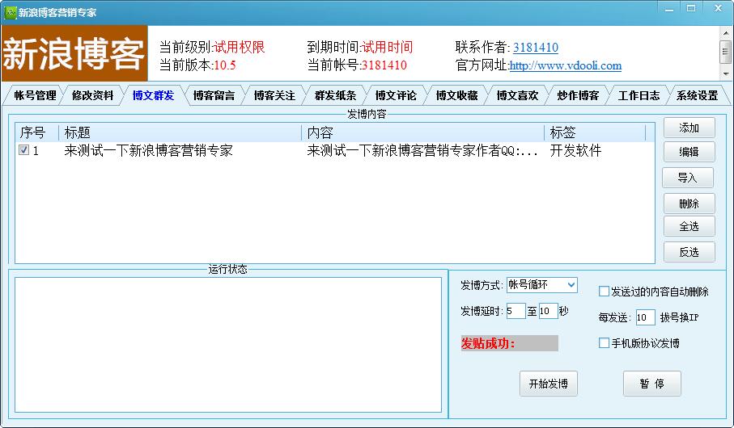
Task: Select the 博文喜欢 tab
Action: coord(517,95)
